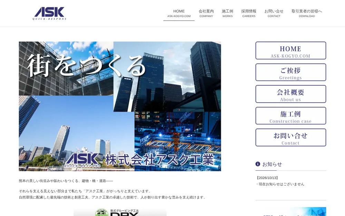Click the line starting 自然環境に配慮した最先端
The height and width of the screenshot is (216, 345).
(x=112, y=197)
